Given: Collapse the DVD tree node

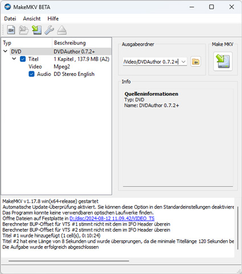Looking at the screenshot, I should 5,51.
